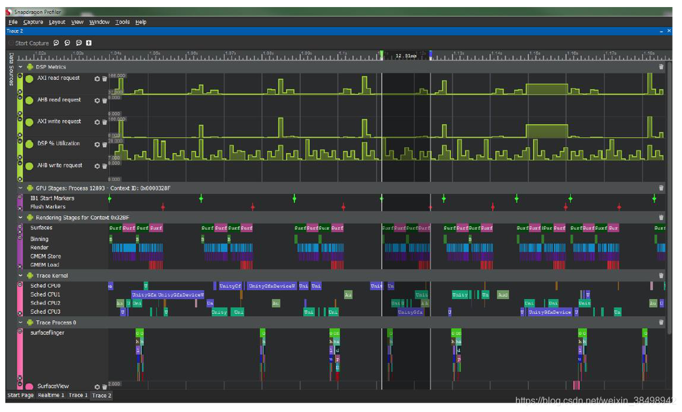
Task: Select the UnityGfxDeviceW block on Sched CPU0
Action: (272, 286)
